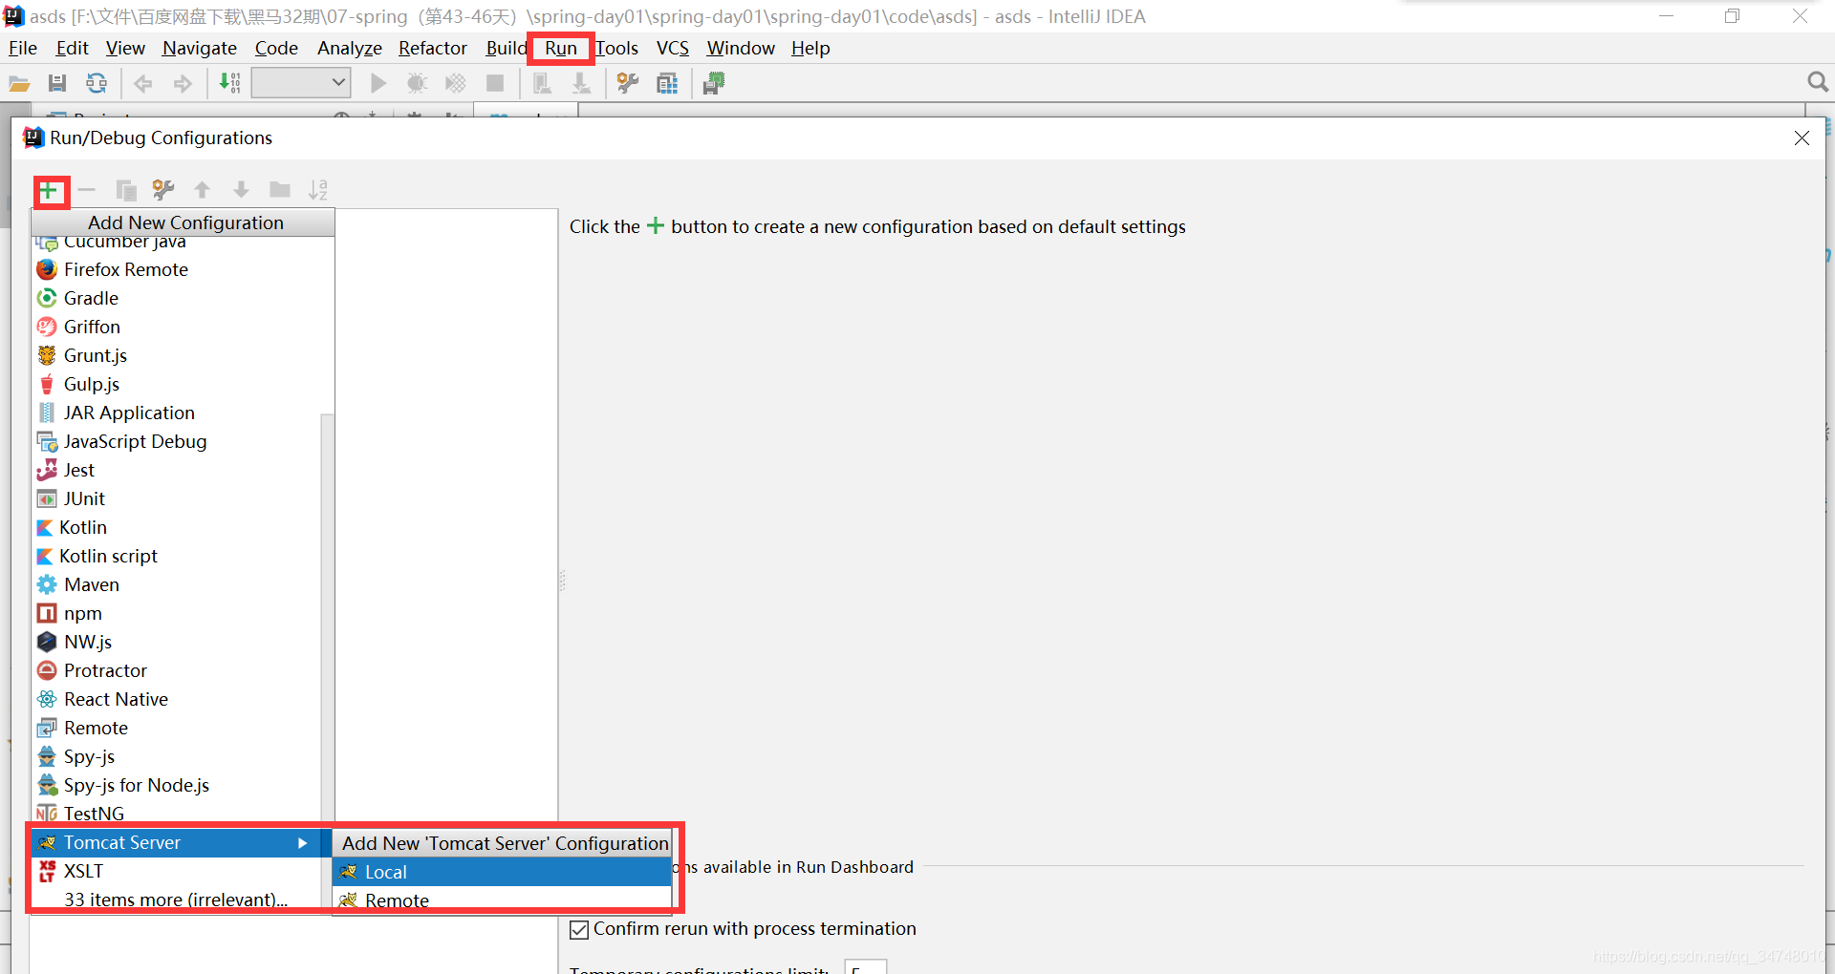Open the Analyze menu
Image resolution: width=1835 pixels, height=974 pixels.
coord(350,48)
